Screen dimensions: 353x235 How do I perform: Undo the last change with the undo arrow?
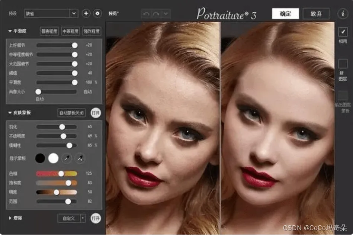click(146, 14)
